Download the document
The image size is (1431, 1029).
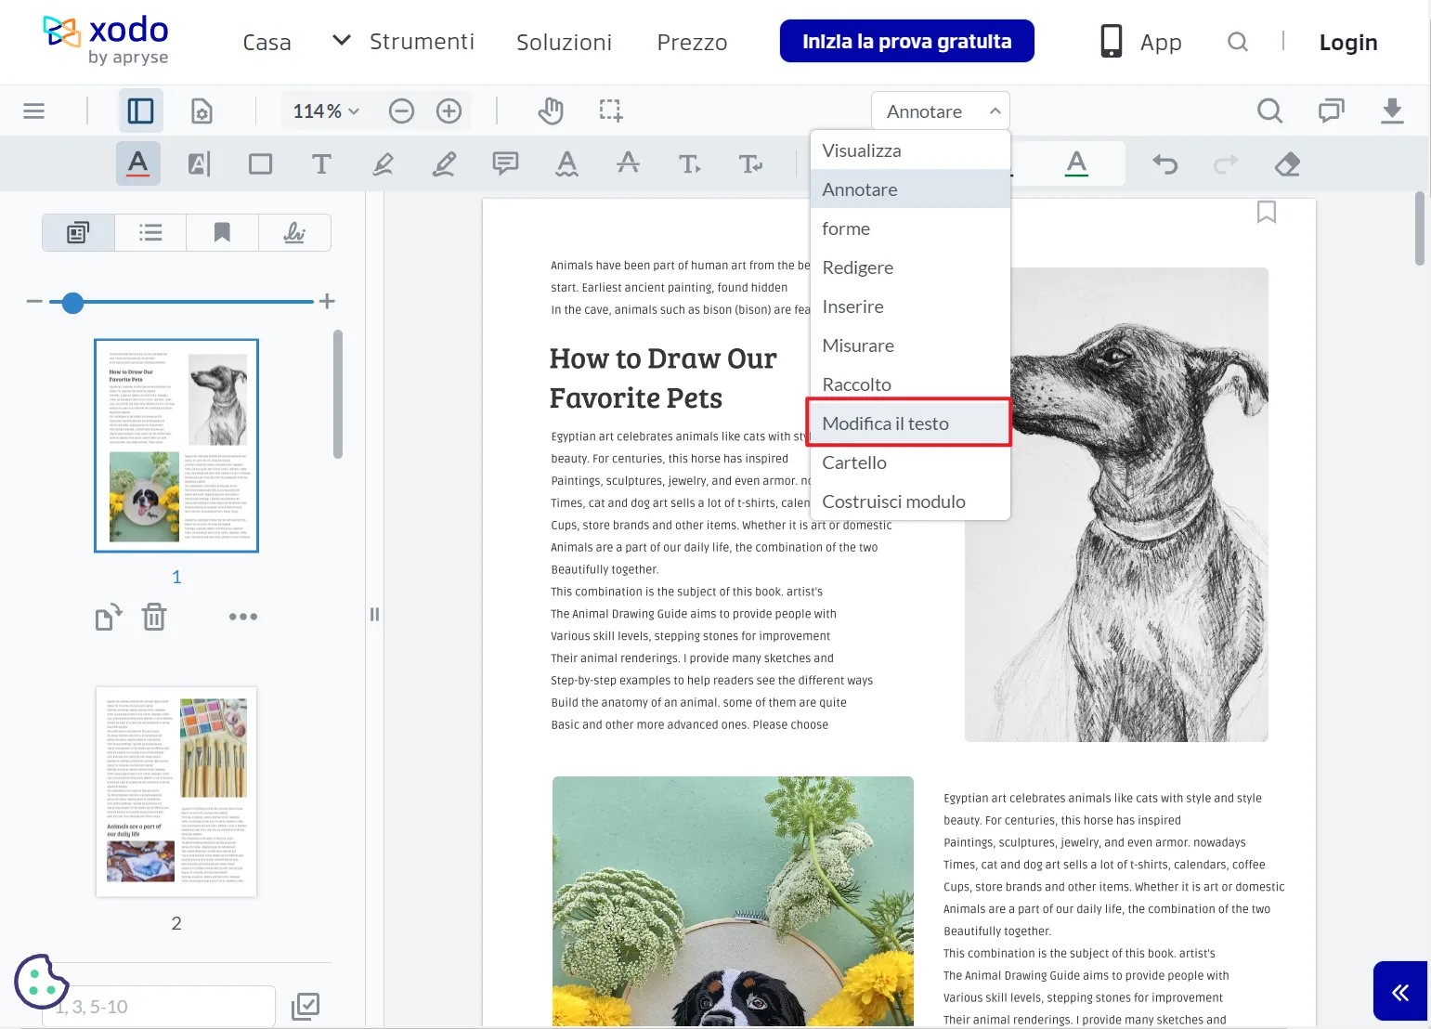(1392, 111)
